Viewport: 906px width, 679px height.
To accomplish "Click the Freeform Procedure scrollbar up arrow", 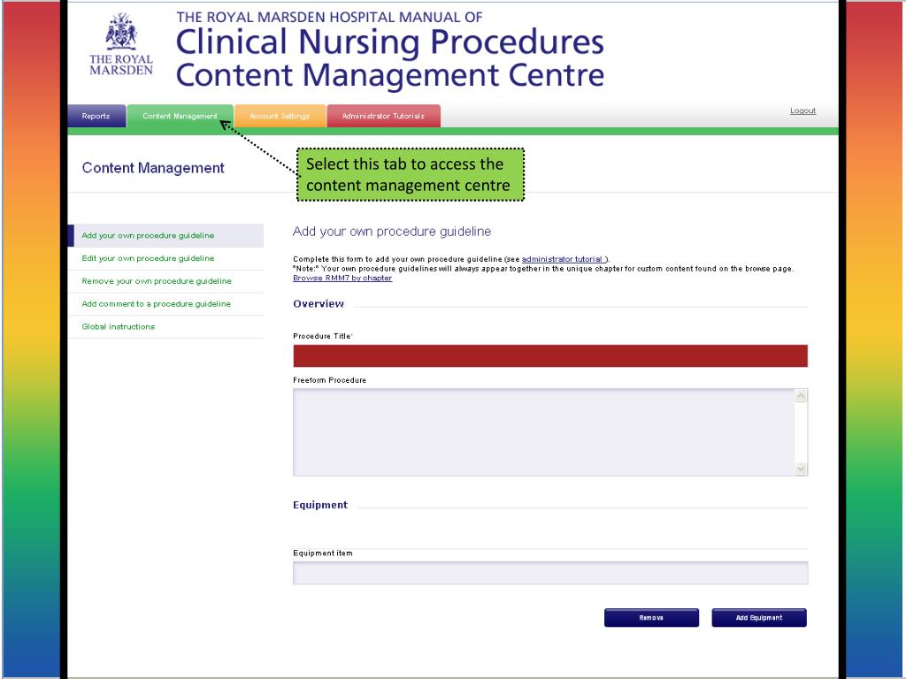I will pos(801,395).
